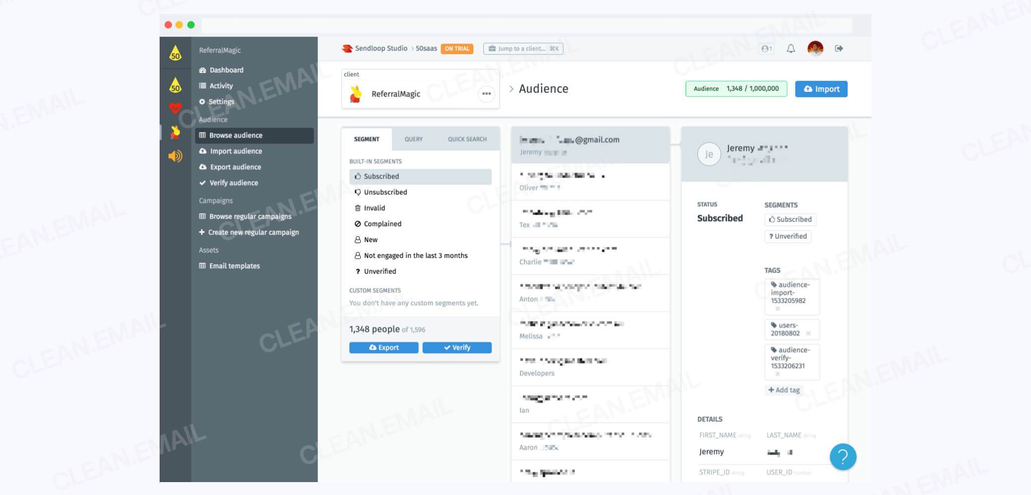Select the Aaron subscriber row
This screenshot has width=1031, height=495.
click(590, 442)
